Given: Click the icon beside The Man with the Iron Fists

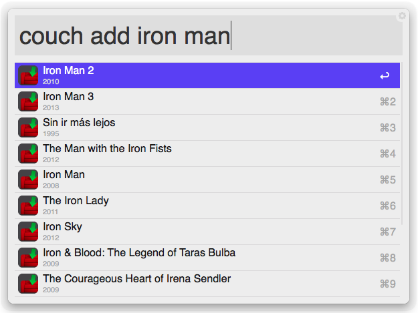Looking at the screenshot, I should pos(29,153).
